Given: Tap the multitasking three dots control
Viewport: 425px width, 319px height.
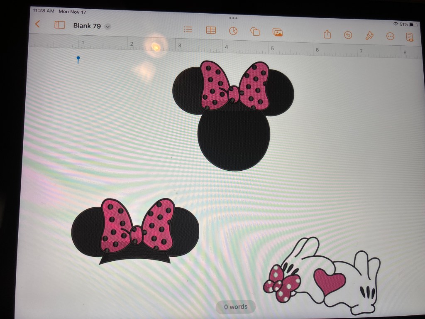Looking at the screenshot, I should pos(233,18).
